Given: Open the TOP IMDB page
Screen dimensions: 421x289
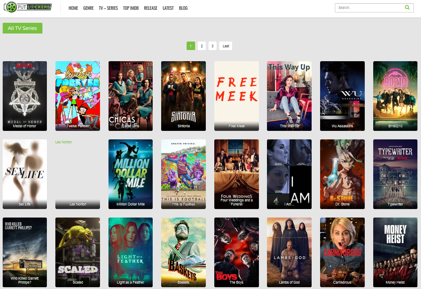Looking at the screenshot, I should point(131,8).
